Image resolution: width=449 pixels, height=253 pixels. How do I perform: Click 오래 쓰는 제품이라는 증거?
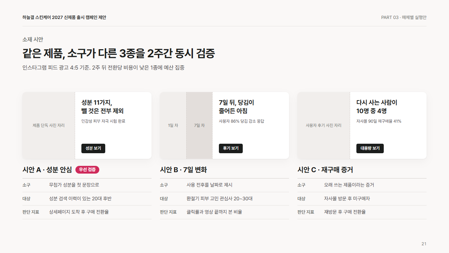(x=349, y=185)
